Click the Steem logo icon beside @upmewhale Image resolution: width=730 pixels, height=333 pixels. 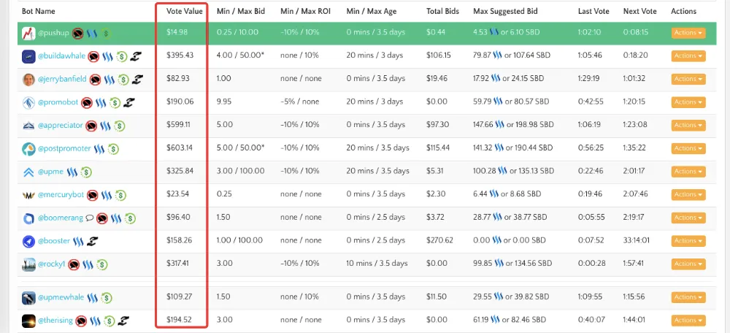93,298
